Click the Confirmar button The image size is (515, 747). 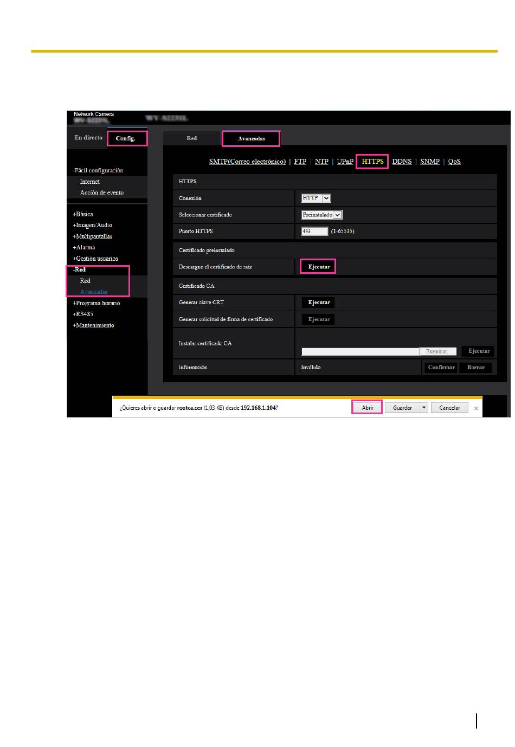click(441, 368)
